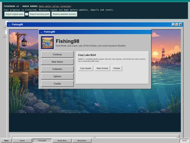Switch to Blog Editor taskbar item
The image size is (190, 143).
click(82, 141)
